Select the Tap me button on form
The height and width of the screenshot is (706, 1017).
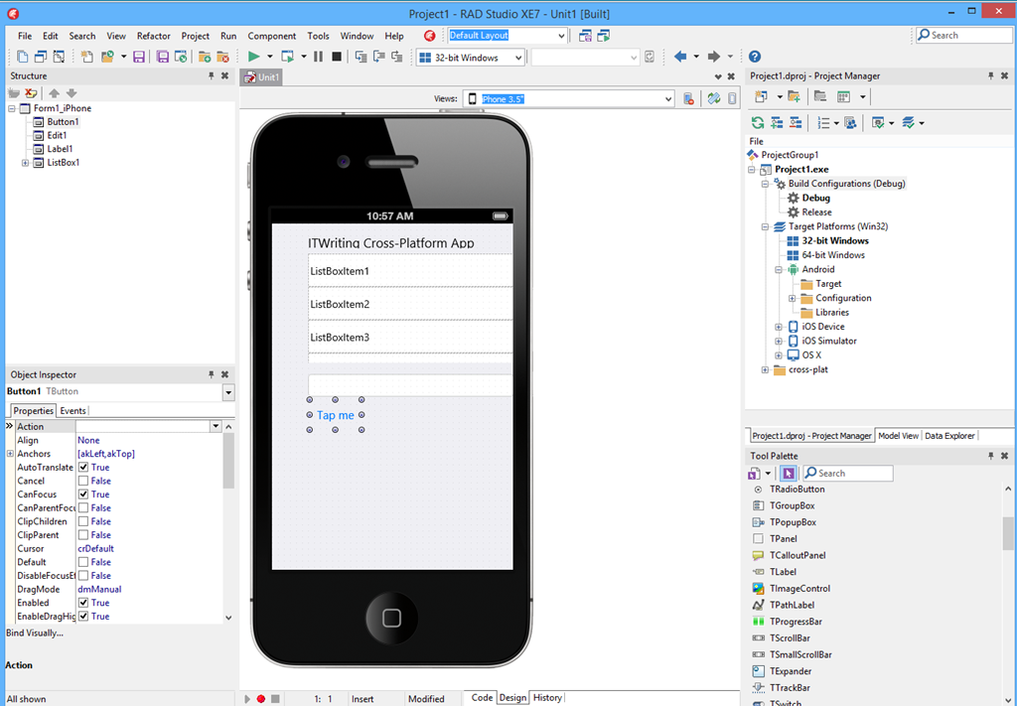336,415
